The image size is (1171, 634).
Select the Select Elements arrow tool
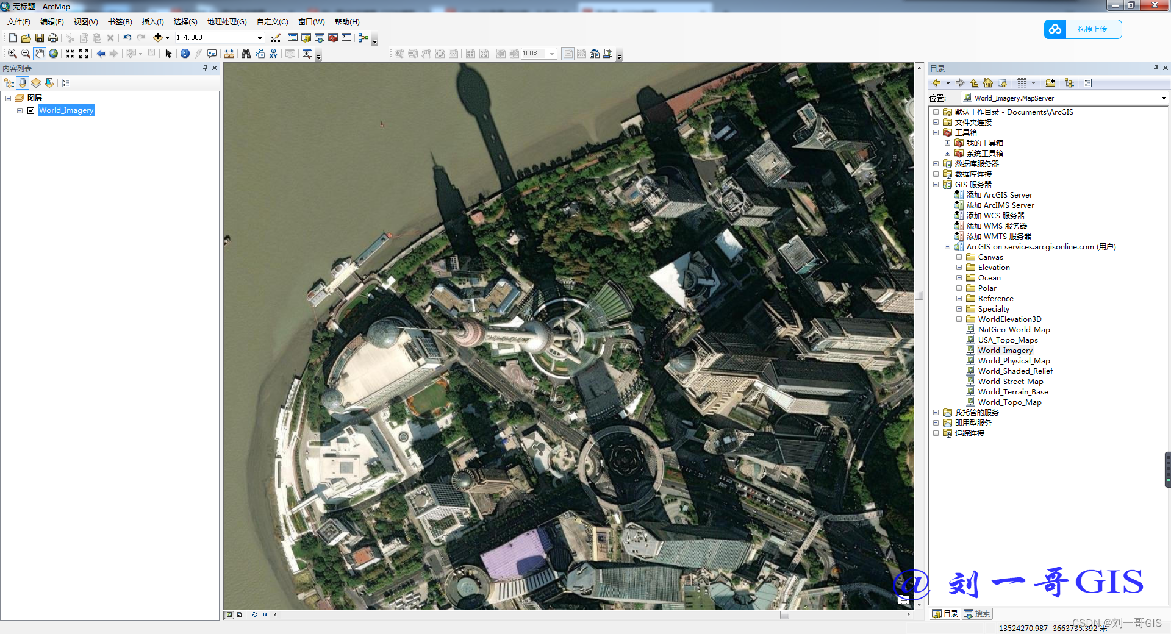(x=168, y=54)
